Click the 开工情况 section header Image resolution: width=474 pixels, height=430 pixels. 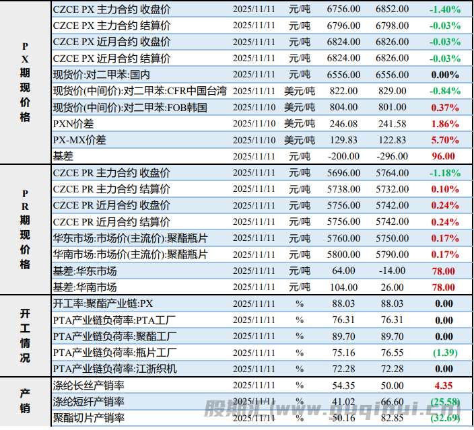tap(25, 336)
